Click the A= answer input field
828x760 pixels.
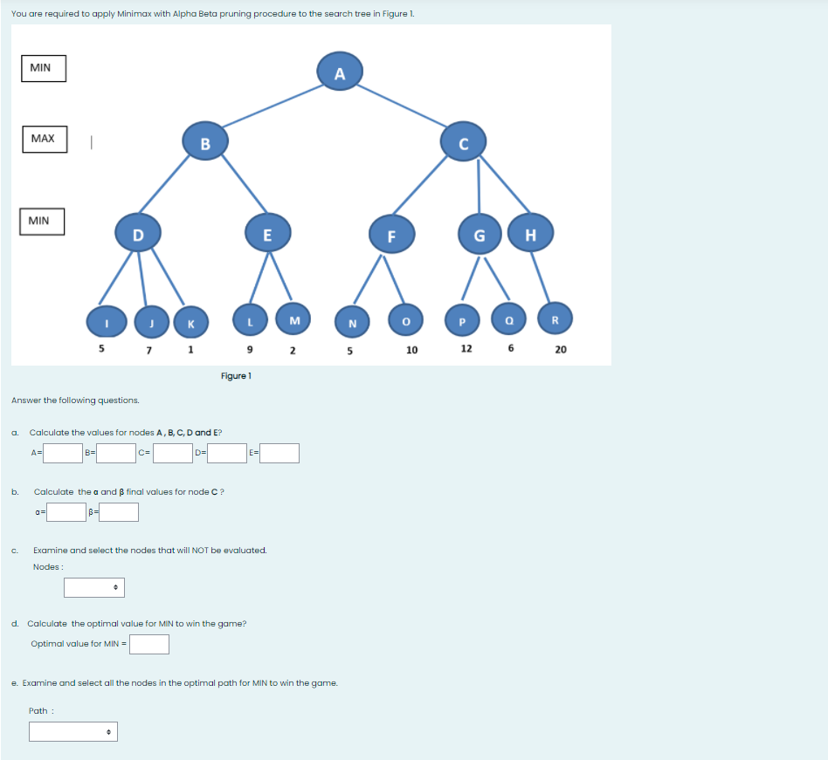point(63,453)
